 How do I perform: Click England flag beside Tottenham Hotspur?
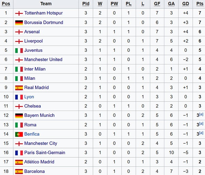(x=19, y=13)
